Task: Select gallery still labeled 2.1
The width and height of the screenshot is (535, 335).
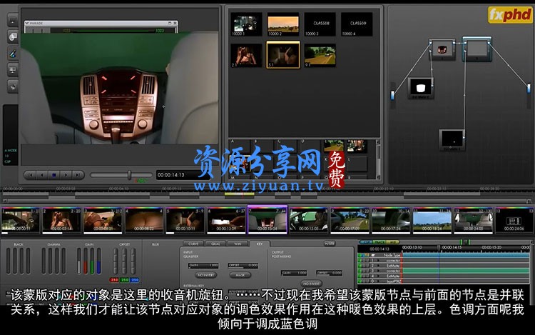Action: tap(246, 55)
